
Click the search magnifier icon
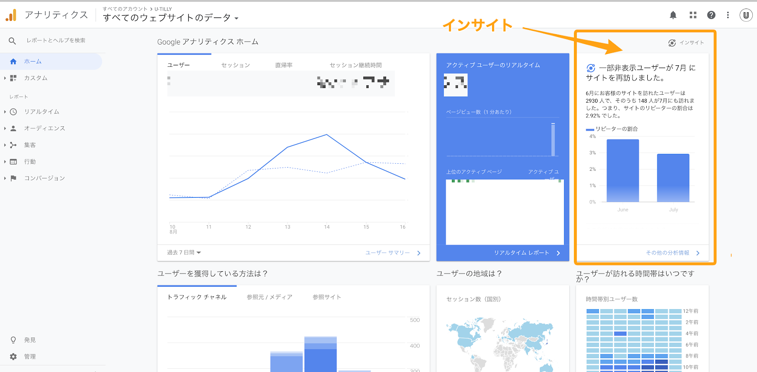[12, 41]
